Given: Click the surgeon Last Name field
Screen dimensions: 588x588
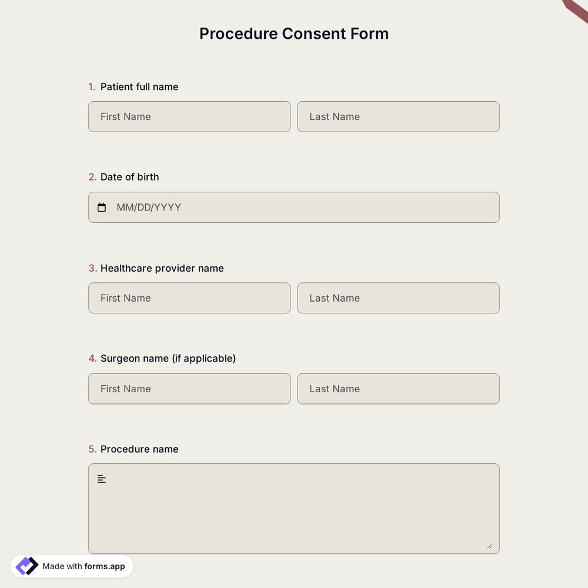Looking at the screenshot, I should coord(398,389).
